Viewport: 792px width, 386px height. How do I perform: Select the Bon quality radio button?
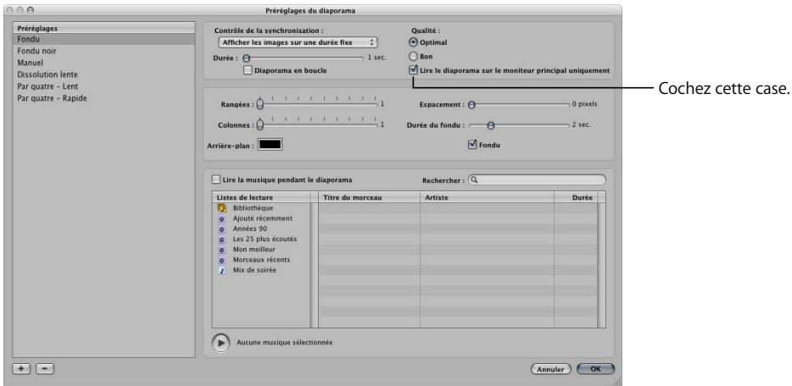(x=413, y=57)
